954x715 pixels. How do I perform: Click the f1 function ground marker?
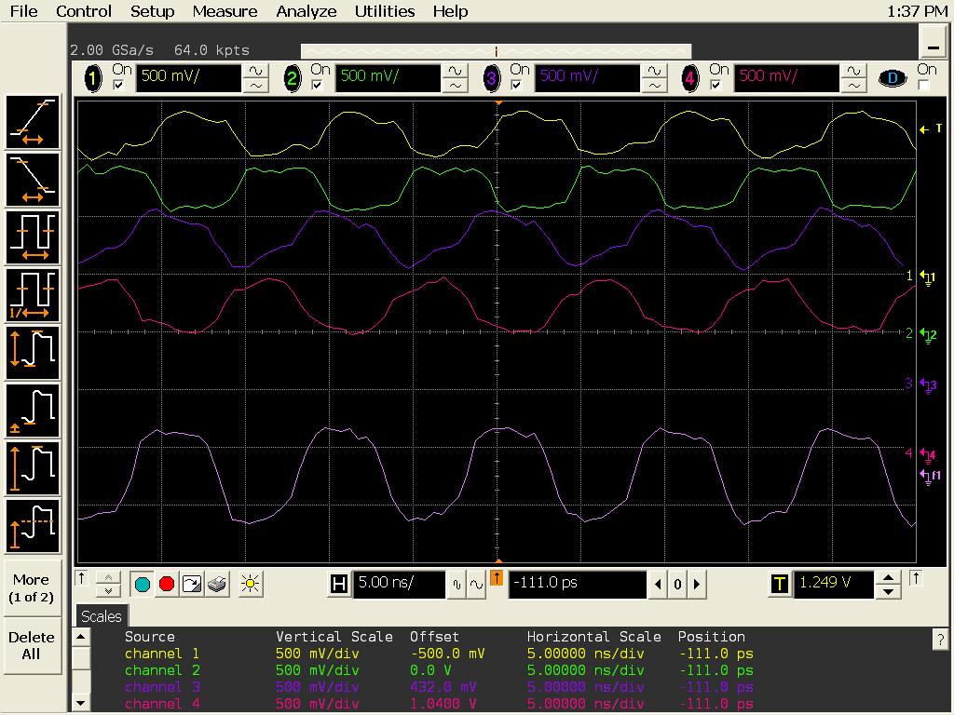[930, 478]
